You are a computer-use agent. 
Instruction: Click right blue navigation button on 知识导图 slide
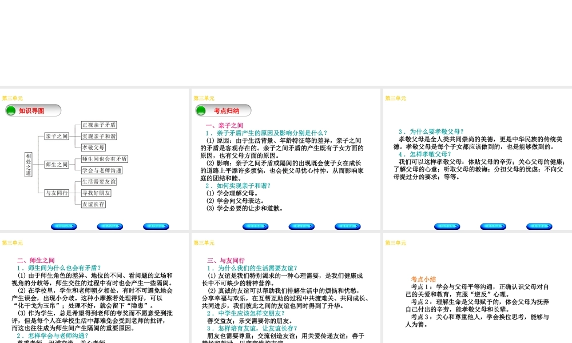click(x=156, y=226)
